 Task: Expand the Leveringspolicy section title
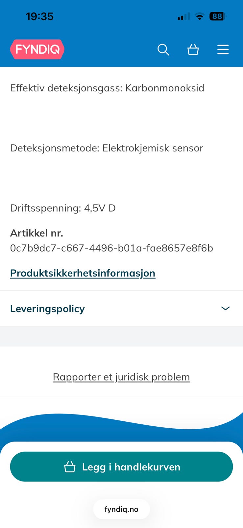(x=47, y=309)
